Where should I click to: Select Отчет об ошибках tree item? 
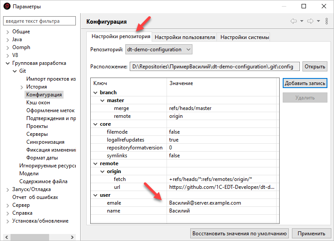click(35, 197)
